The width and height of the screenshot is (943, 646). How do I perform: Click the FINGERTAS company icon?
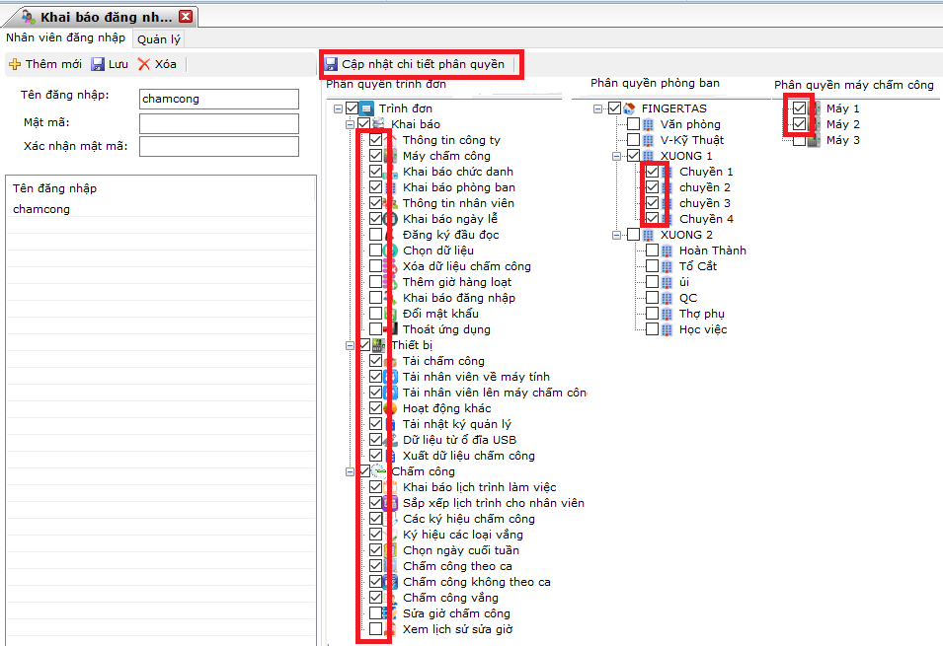tap(629, 108)
